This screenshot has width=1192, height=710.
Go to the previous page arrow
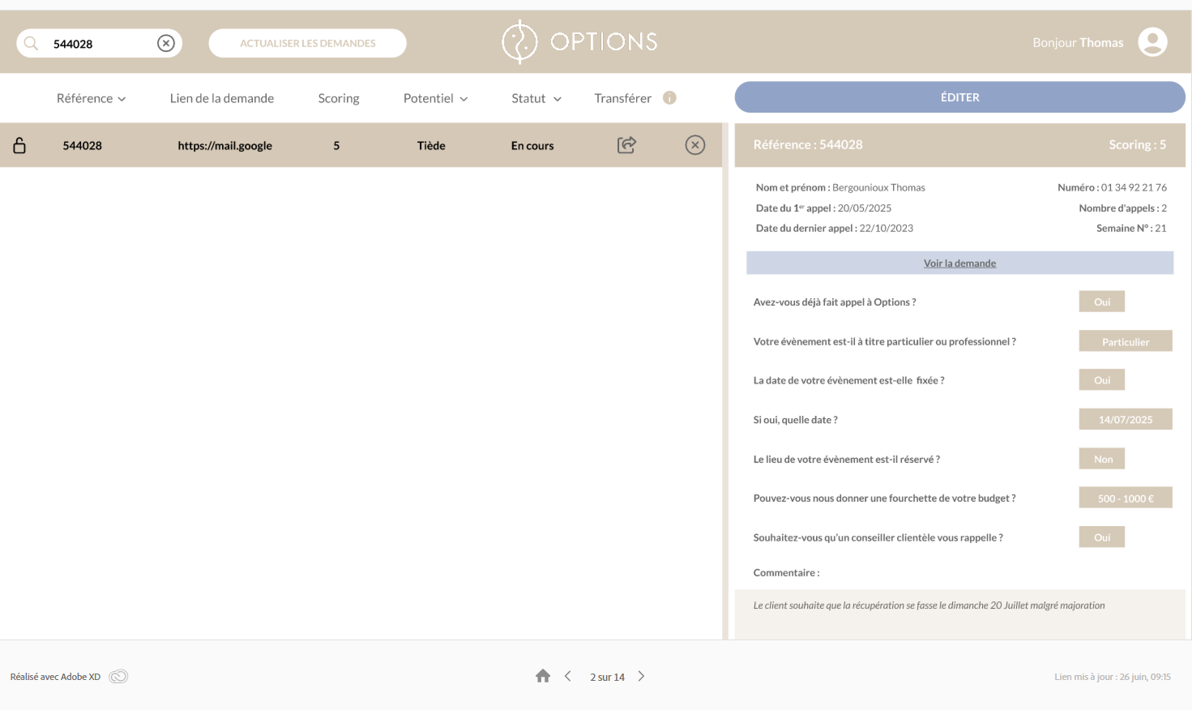(568, 676)
